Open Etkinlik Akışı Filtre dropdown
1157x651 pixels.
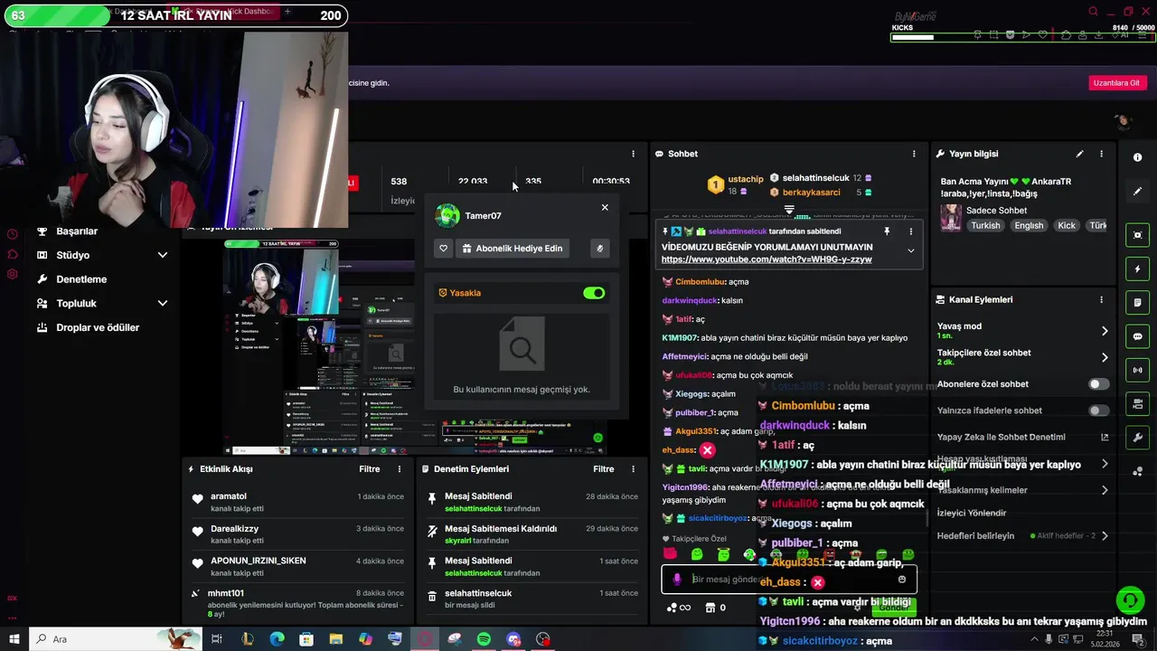369,469
